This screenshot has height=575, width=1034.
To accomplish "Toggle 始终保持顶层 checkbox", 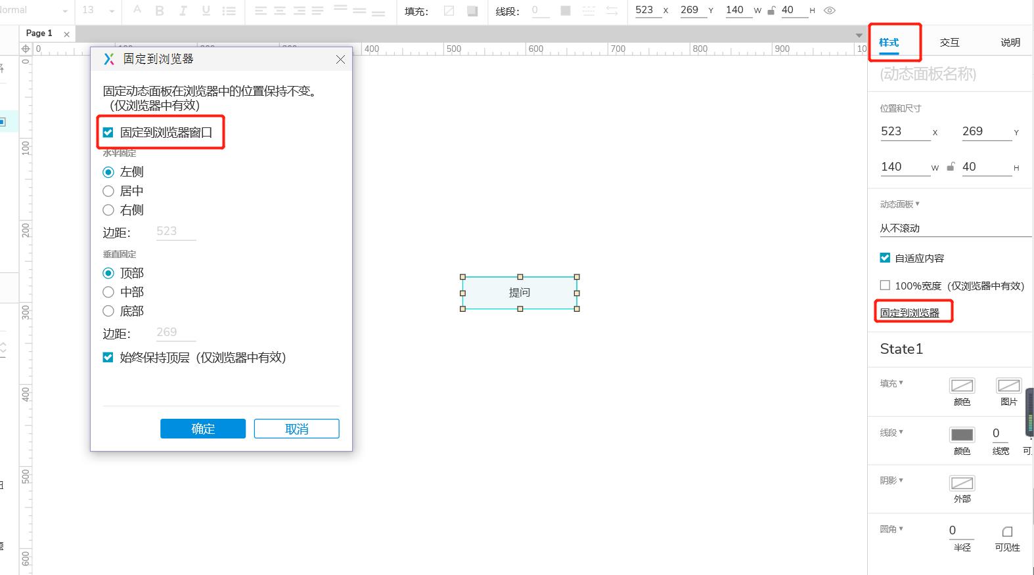I will (x=108, y=358).
